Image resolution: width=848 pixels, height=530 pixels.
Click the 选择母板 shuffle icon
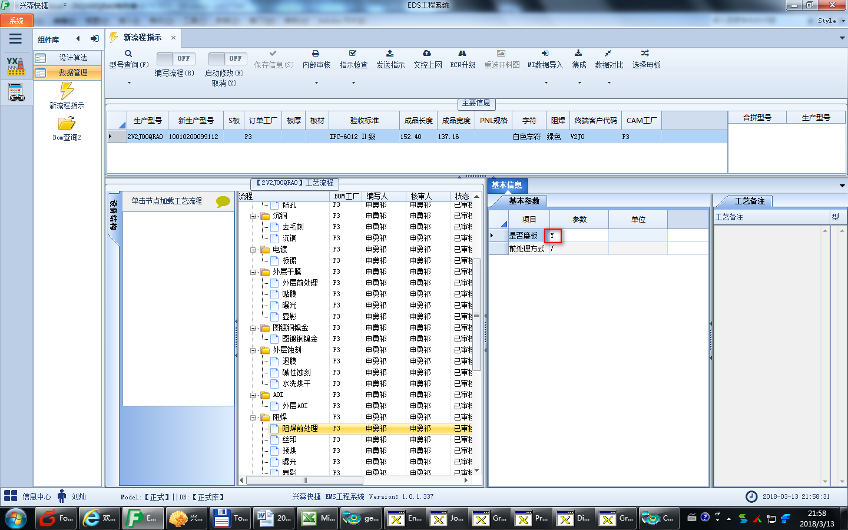click(x=645, y=54)
